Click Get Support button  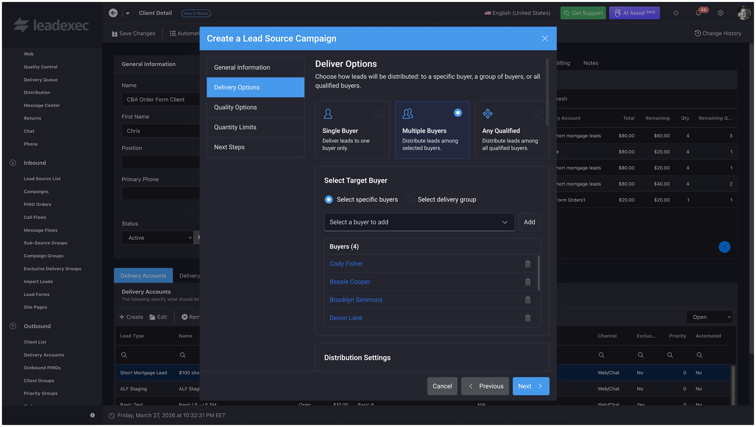pyautogui.click(x=583, y=13)
